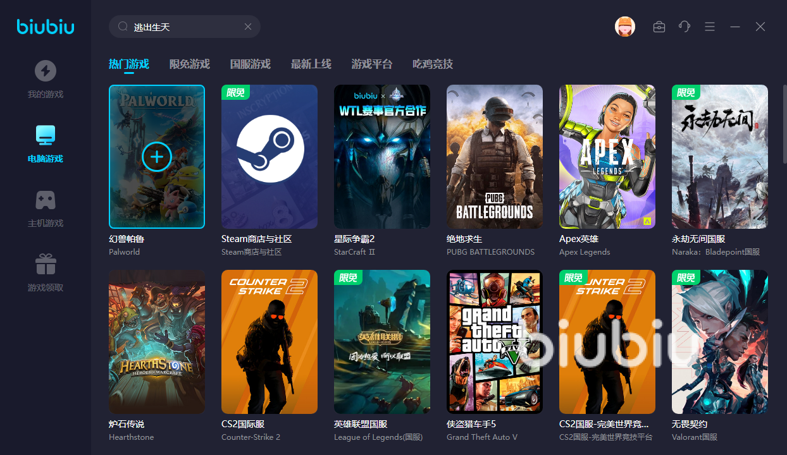
Task: Open the user avatar profile
Action: click(624, 27)
